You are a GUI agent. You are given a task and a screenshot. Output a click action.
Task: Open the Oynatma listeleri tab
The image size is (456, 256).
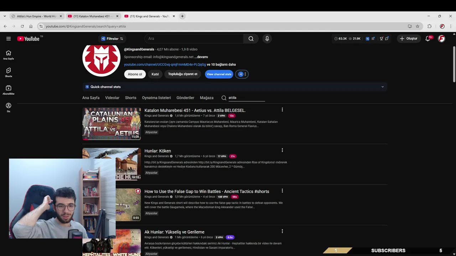(156, 98)
